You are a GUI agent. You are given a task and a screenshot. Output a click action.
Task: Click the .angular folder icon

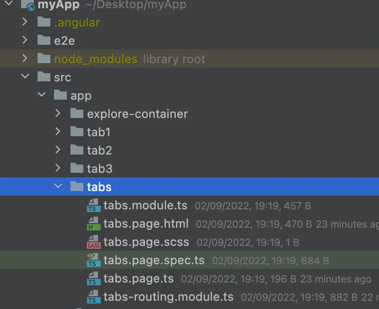[44, 22]
